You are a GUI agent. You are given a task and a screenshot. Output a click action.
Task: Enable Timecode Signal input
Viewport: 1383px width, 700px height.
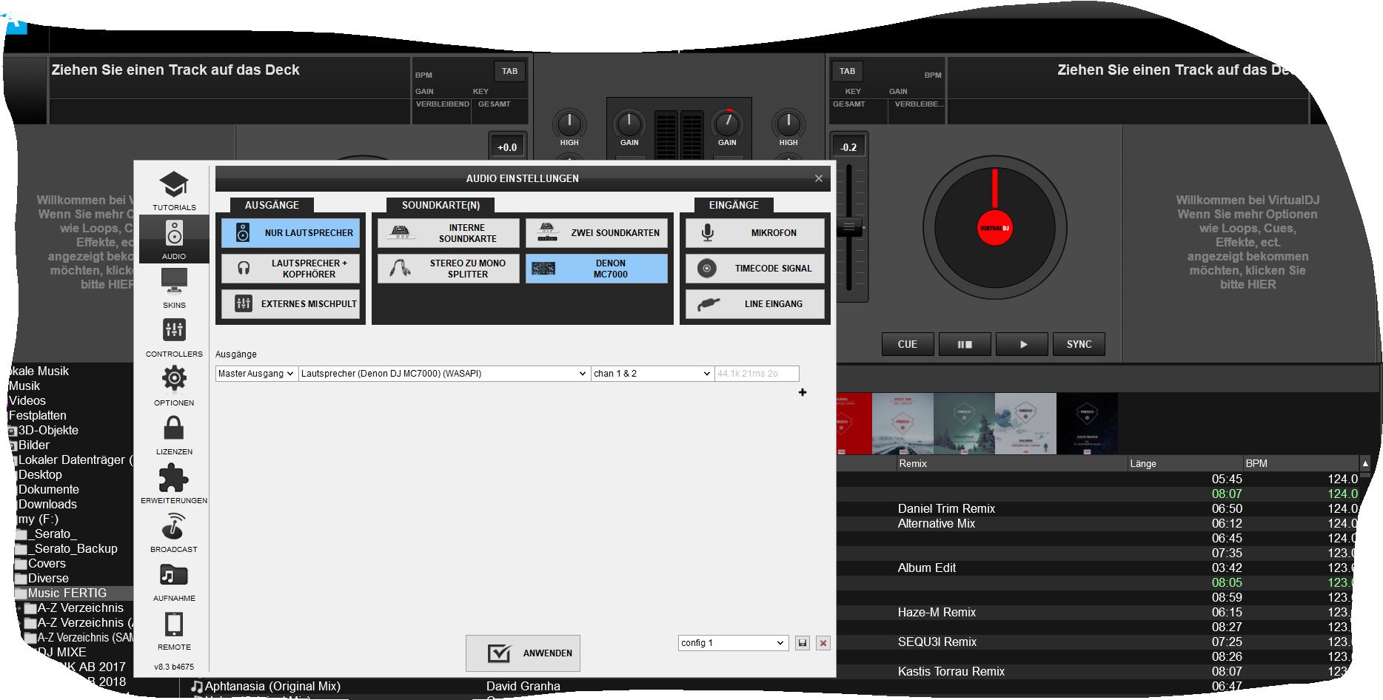(x=755, y=268)
